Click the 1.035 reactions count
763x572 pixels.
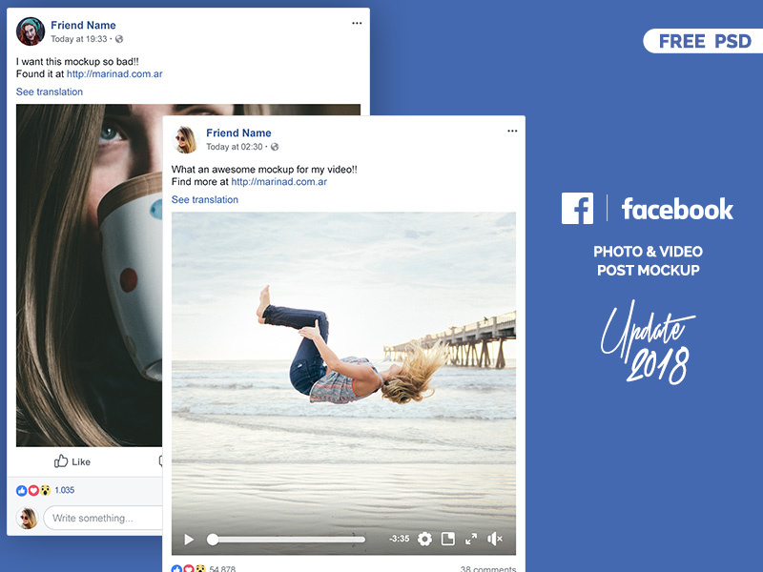click(x=64, y=490)
